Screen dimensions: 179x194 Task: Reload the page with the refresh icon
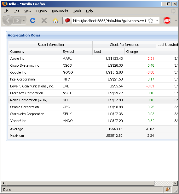33,20
